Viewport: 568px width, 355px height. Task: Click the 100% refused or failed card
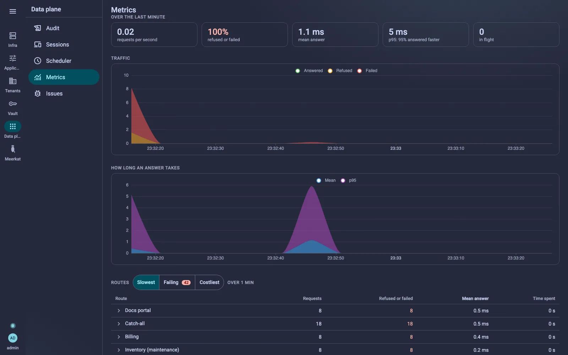point(245,34)
